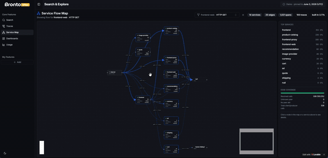This screenshot has height=158, width=328.
Task: Choose null in Top Services list
Action: [x=302, y=83]
